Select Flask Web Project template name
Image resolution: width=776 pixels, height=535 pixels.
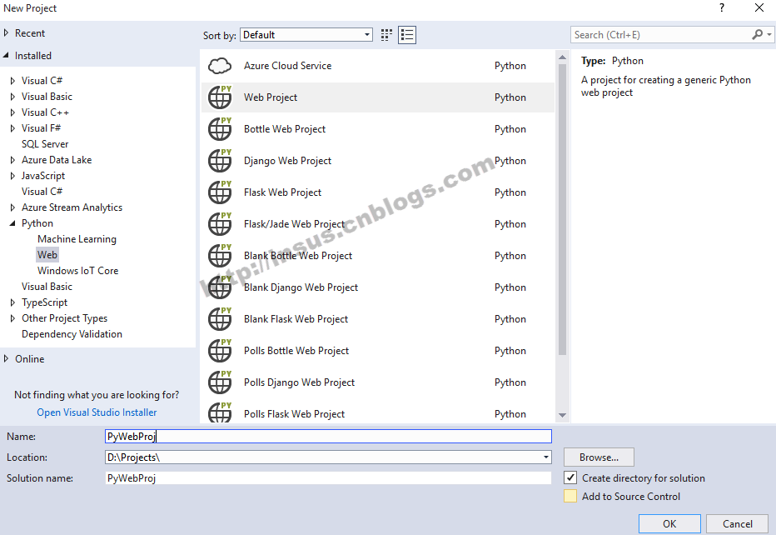coord(282,192)
